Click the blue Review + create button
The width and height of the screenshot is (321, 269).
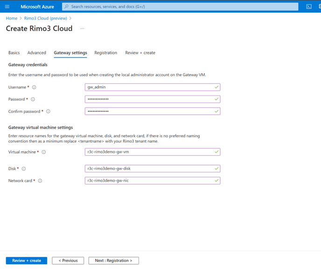click(27, 261)
